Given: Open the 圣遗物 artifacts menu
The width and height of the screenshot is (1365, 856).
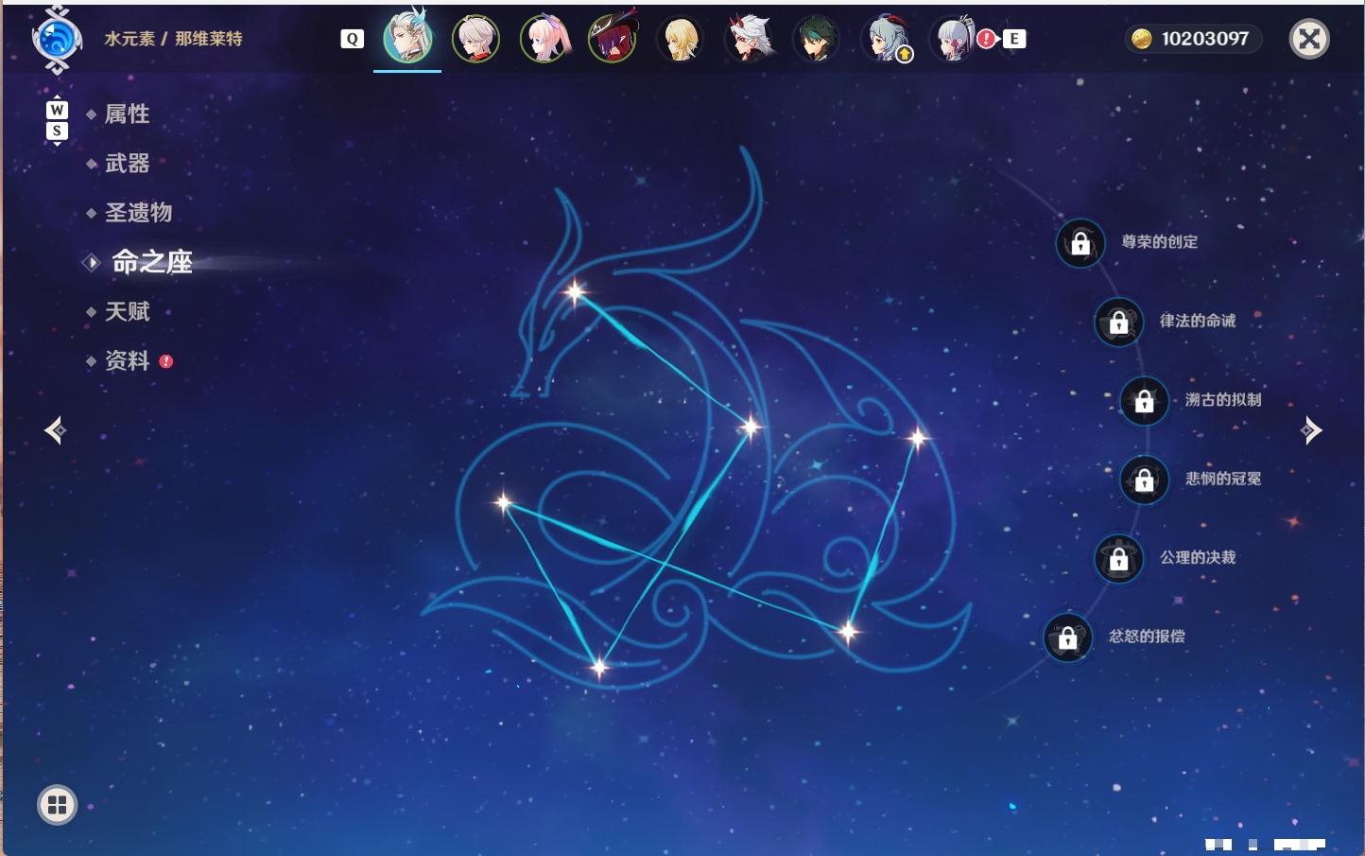Looking at the screenshot, I should (x=138, y=213).
